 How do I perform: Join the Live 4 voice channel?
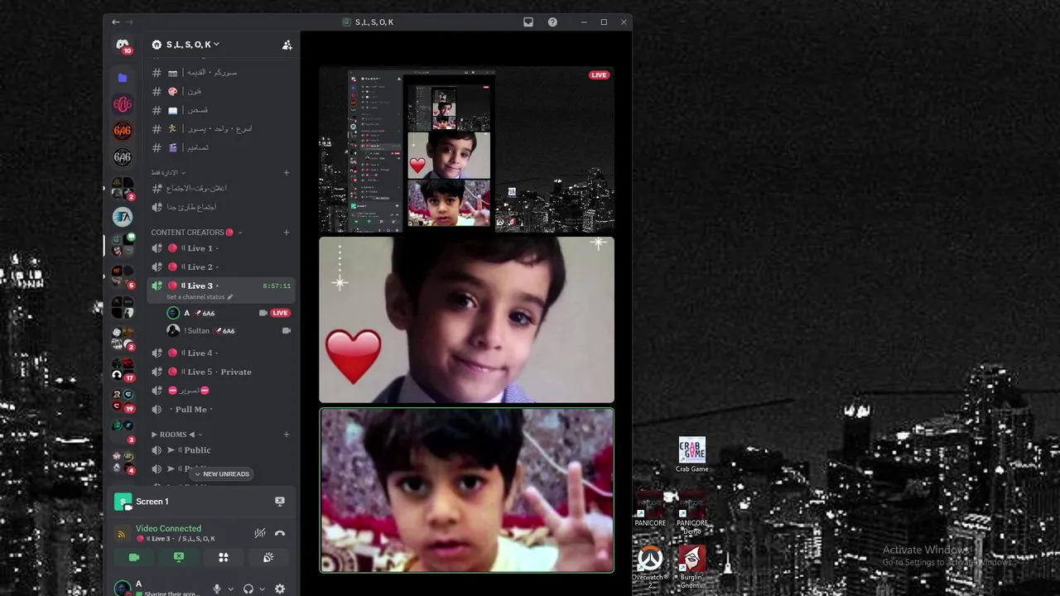coord(221,353)
